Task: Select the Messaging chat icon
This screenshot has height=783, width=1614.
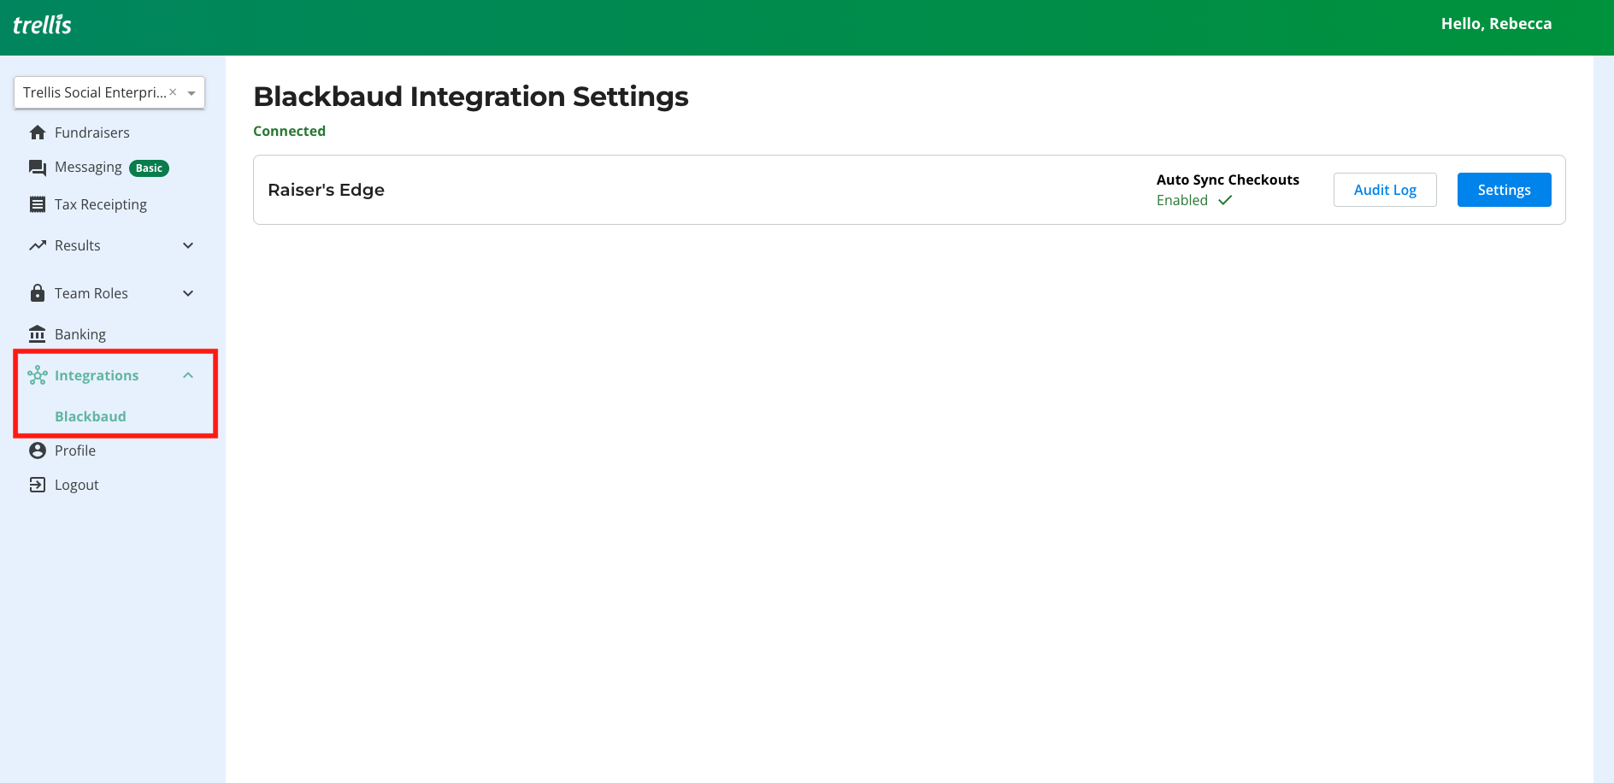Action: (x=38, y=167)
